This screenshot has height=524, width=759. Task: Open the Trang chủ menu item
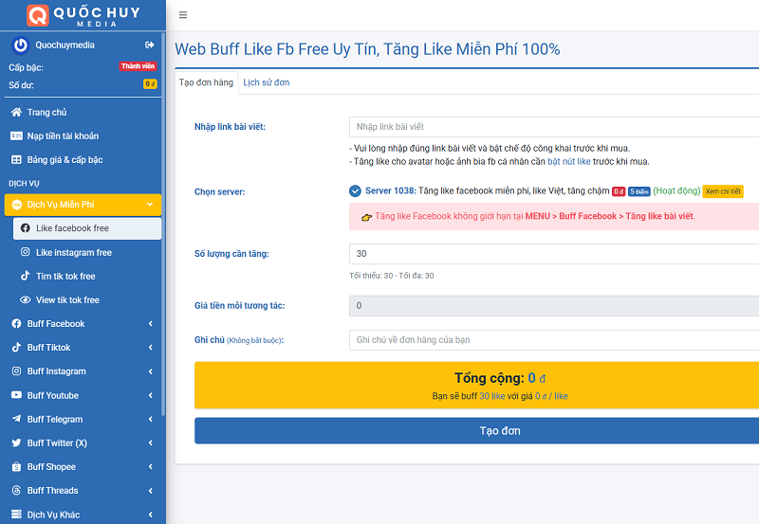(83, 112)
